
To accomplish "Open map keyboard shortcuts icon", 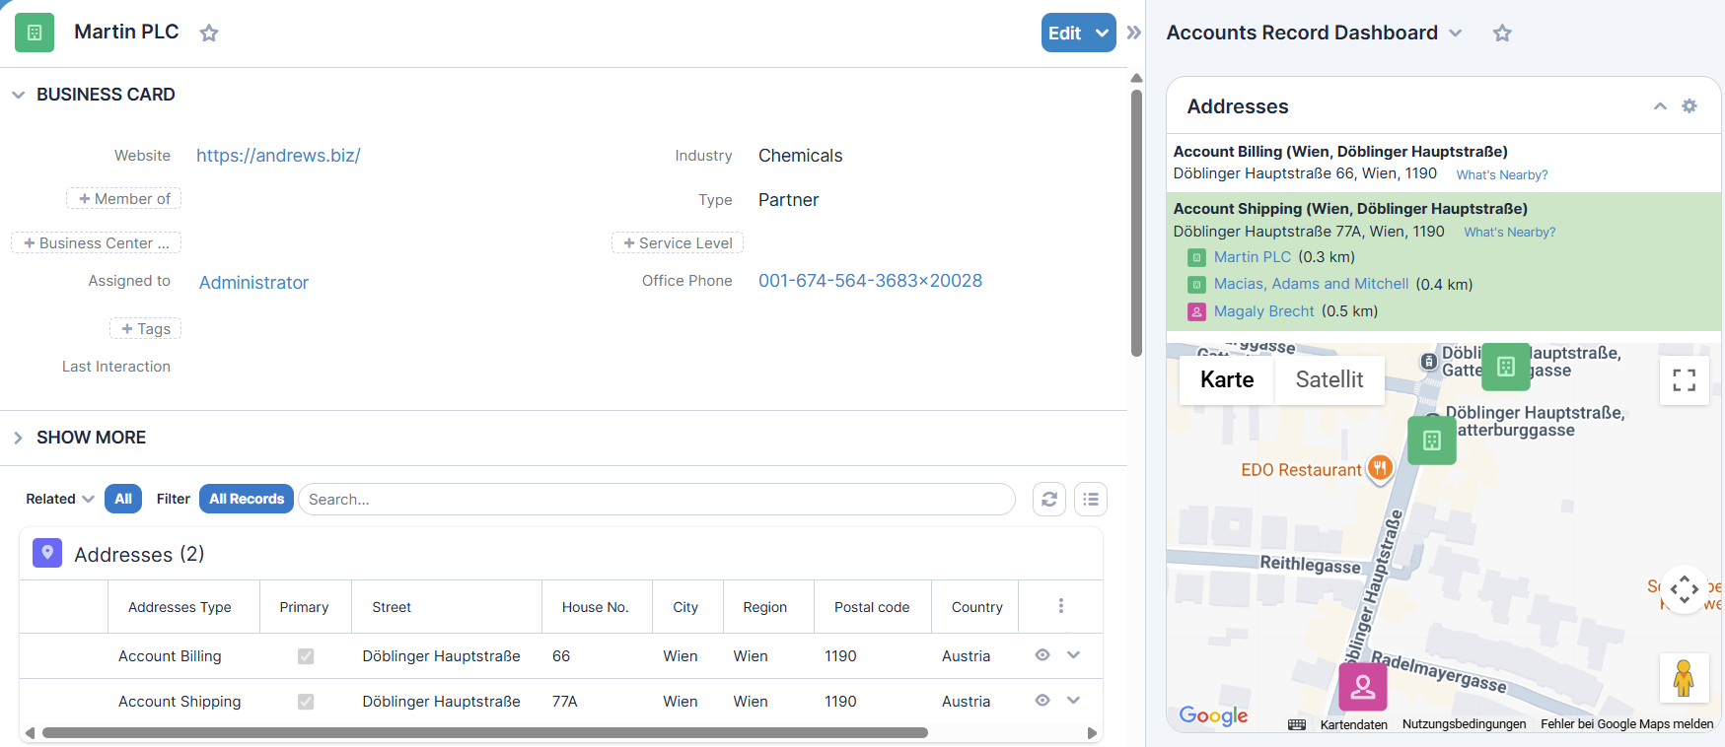I will 1297,724.
